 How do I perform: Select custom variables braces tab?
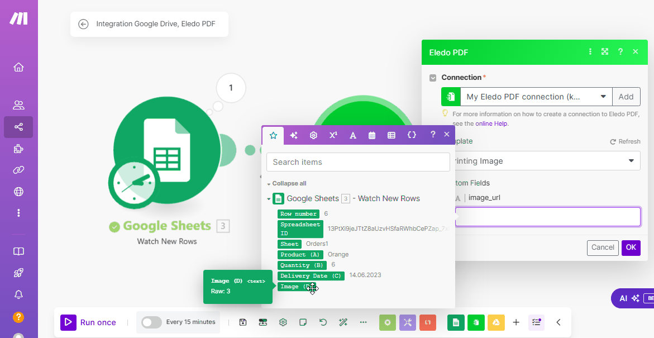pos(412,135)
